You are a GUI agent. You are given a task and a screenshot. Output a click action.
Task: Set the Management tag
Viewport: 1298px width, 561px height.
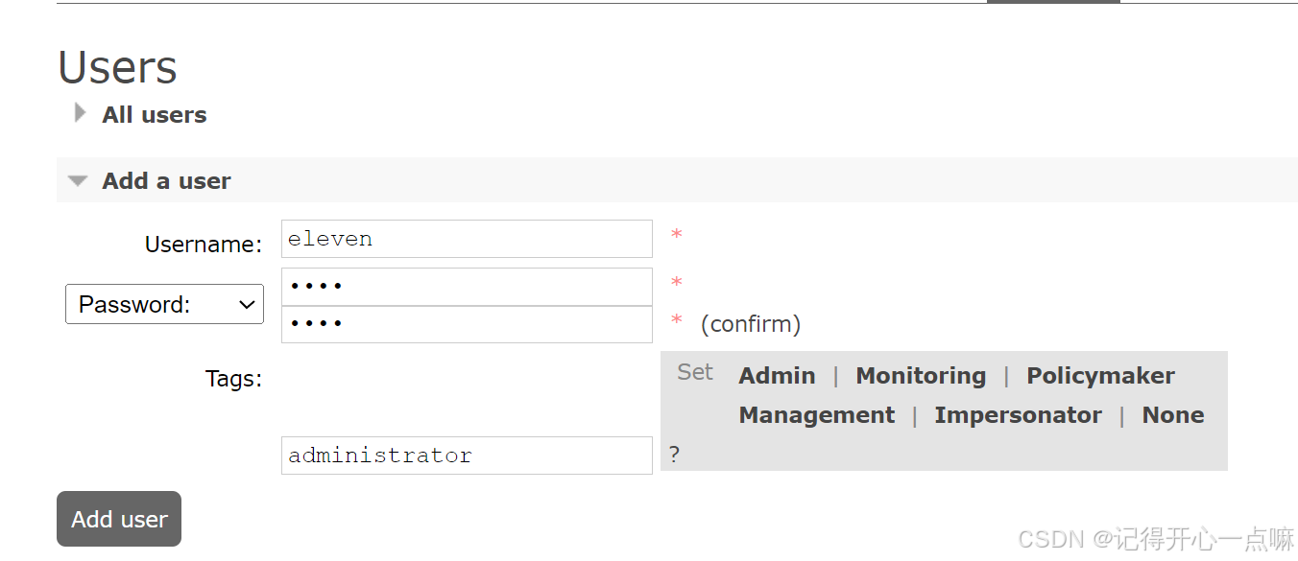pyautogui.click(x=816, y=415)
